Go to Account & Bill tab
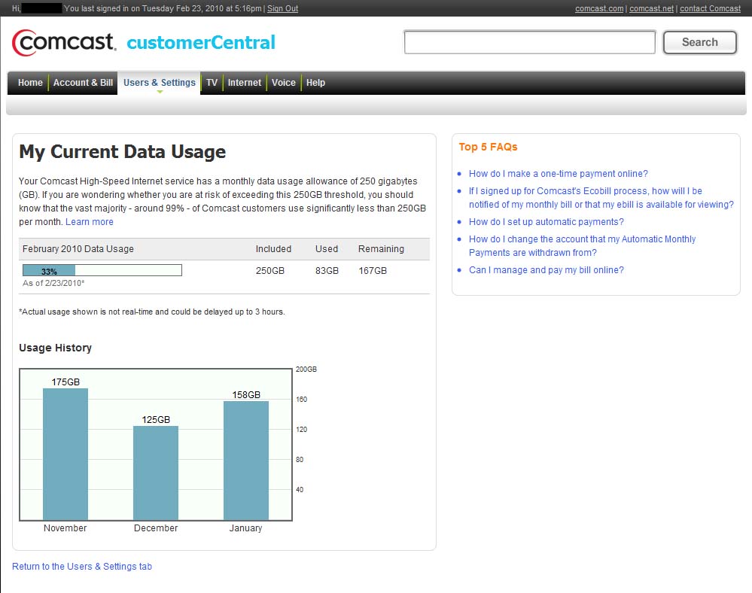Screen dimensions: 752x593 [83, 83]
